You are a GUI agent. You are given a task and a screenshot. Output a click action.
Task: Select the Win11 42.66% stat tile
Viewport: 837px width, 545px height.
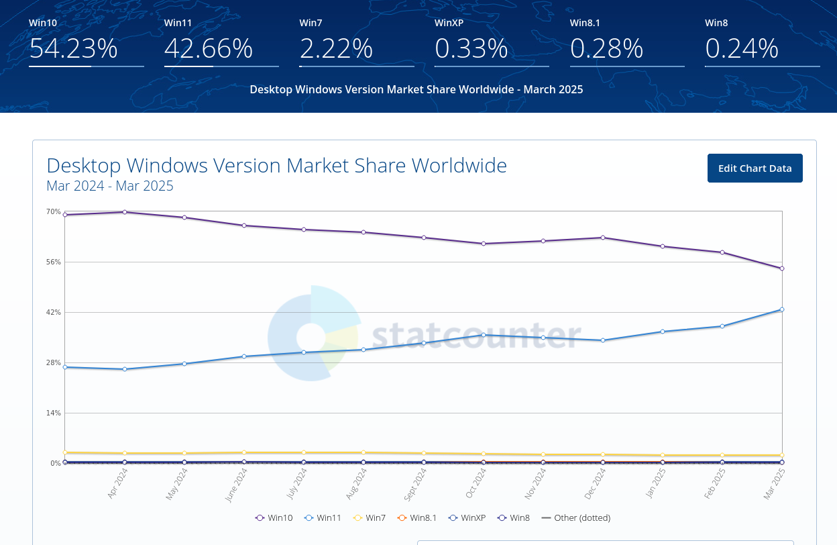(x=221, y=42)
